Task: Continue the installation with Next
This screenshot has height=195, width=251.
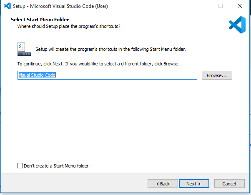Action: point(194,184)
